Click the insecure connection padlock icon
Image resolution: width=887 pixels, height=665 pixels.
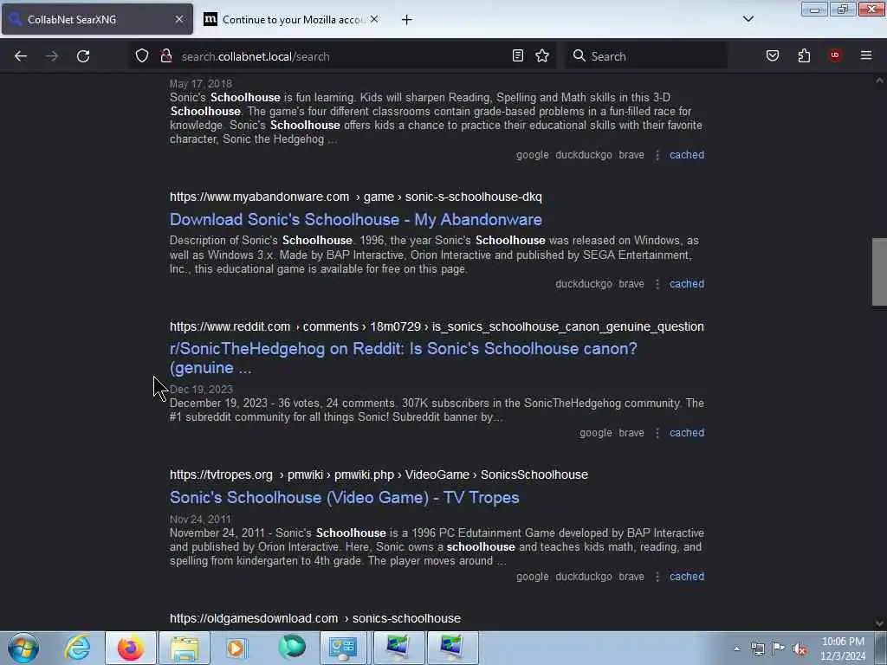165,56
